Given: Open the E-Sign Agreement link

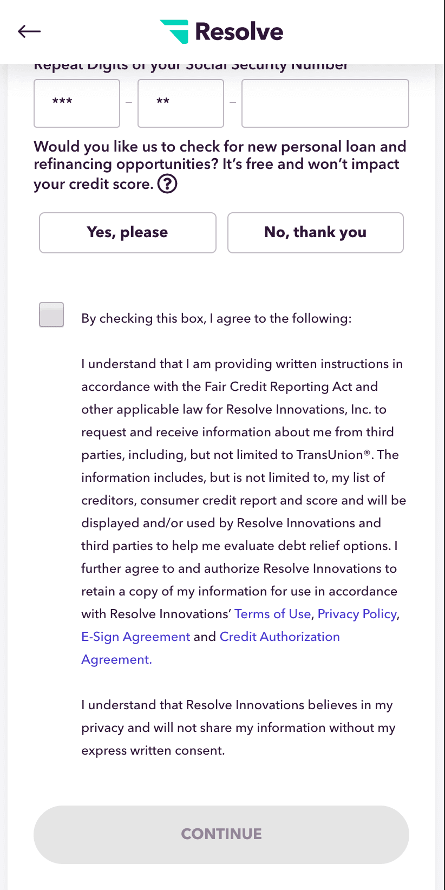Looking at the screenshot, I should click(136, 637).
